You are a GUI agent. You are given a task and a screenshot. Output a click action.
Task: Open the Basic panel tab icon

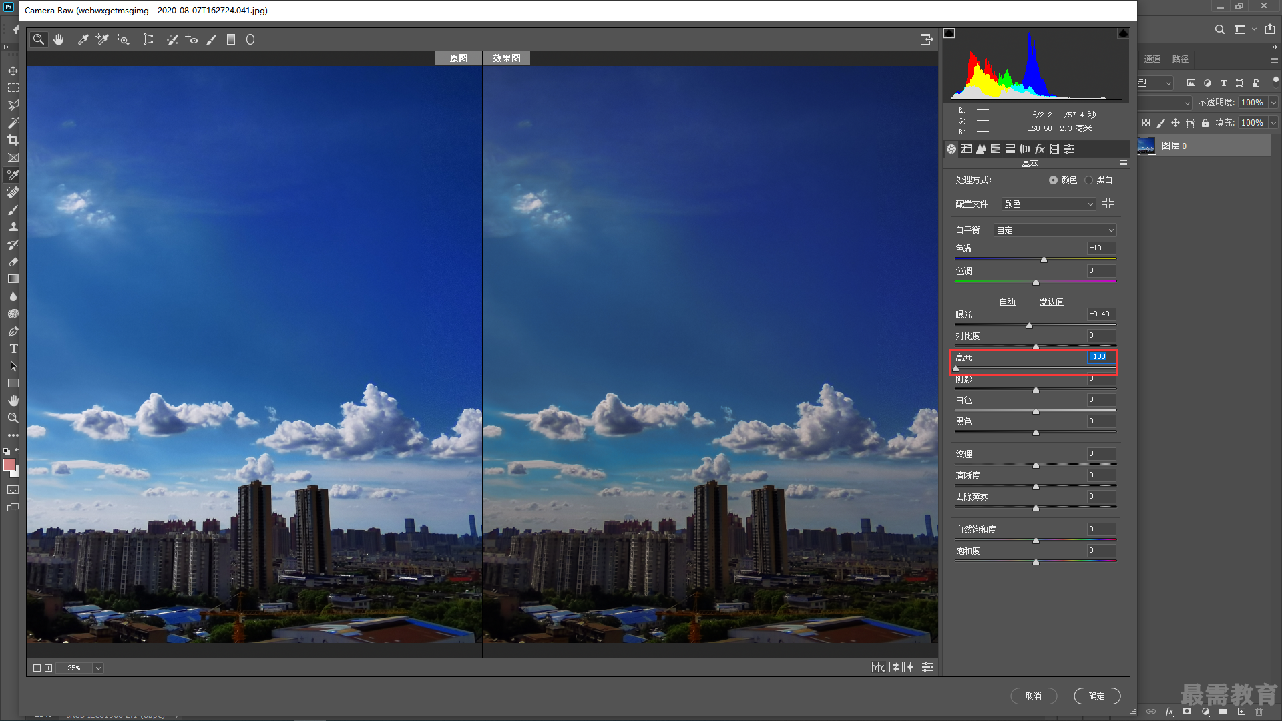tap(951, 149)
